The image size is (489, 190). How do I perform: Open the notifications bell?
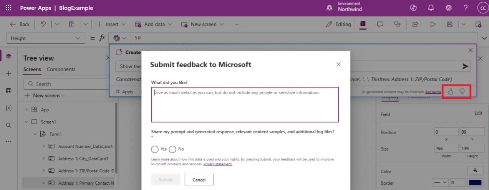pos(431,8)
